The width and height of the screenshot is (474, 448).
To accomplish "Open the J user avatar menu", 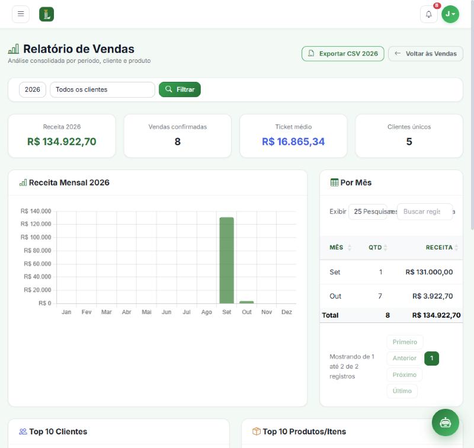I will coord(450,14).
